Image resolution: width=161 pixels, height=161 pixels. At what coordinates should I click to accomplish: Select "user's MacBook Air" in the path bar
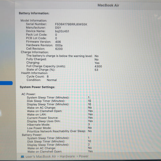click(x=41, y=156)
